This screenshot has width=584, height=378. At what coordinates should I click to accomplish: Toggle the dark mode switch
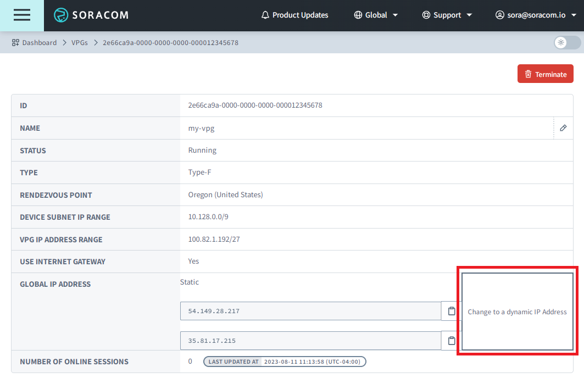(566, 42)
